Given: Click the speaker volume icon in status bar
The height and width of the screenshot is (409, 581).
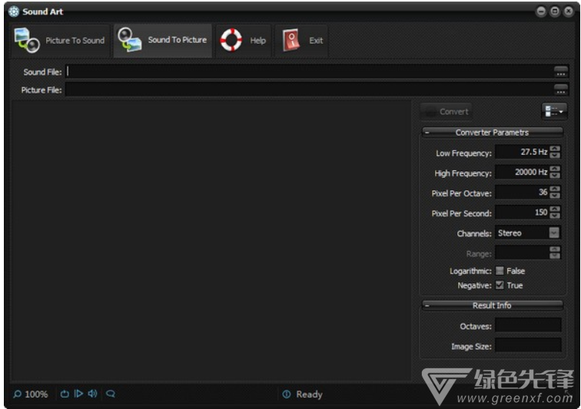Looking at the screenshot, I should [93, 394].
